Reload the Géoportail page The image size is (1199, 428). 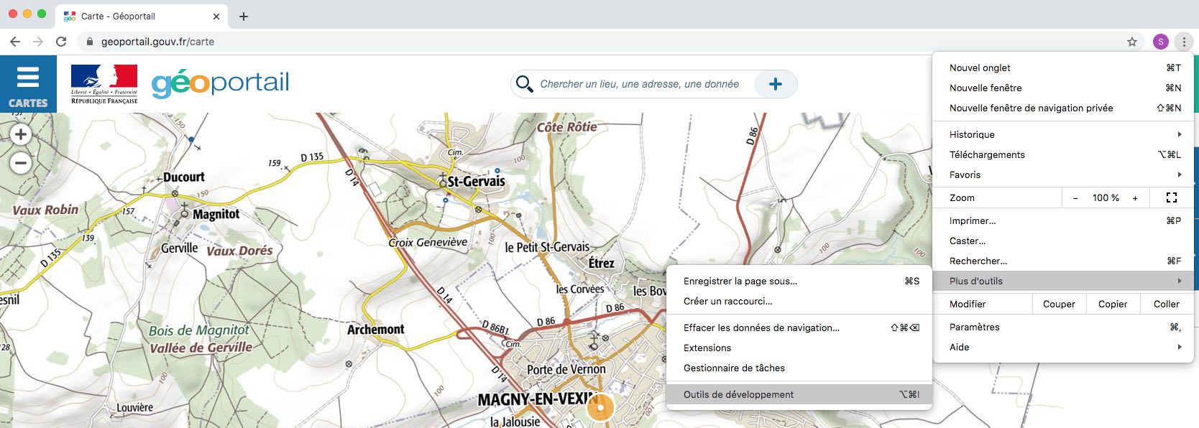(x=61, y=42)
